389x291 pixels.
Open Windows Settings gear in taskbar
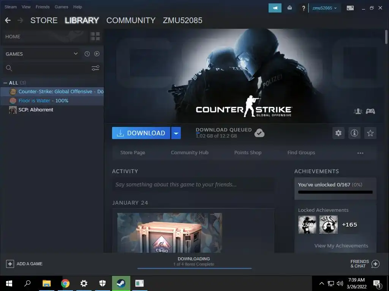84,283
